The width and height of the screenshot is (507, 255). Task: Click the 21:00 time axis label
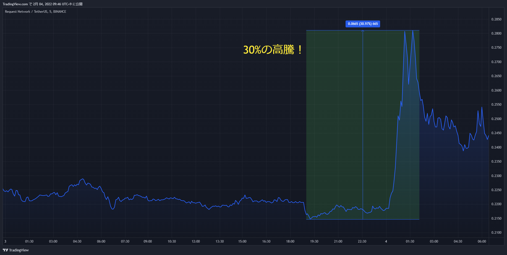tap(338, 241)
